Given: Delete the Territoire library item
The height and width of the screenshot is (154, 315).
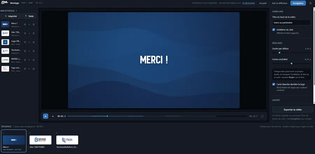Looking at the screenshot, I should (x=34, y=51).
